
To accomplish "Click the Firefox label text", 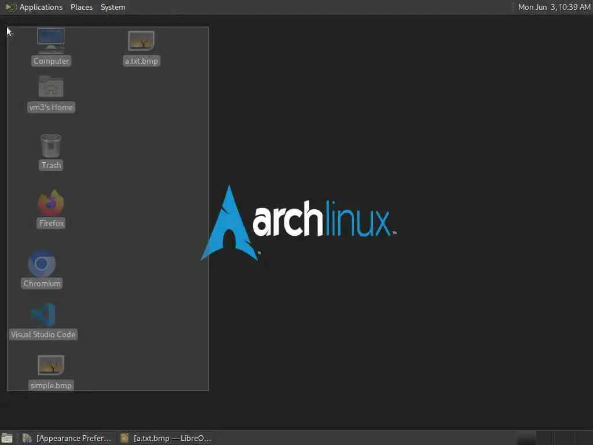I will [52, 223].
